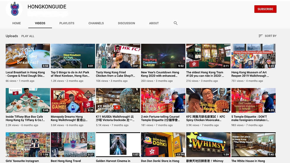This screenshot has width=290, height=163.
Task: Open the Playlists tab
Action: (x=67, y=23)
